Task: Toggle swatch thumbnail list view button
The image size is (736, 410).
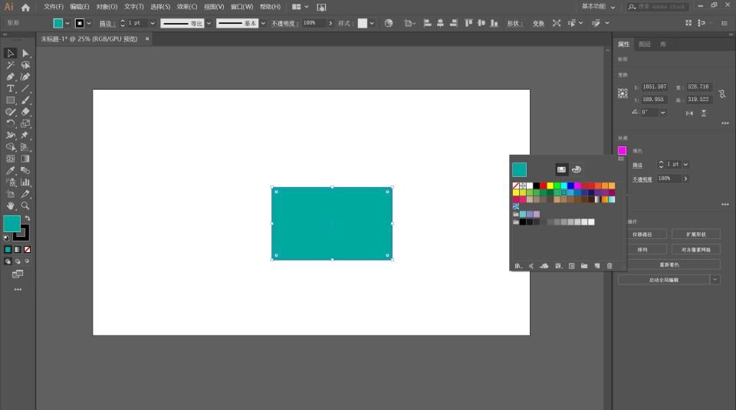Action: [x=561, y=169]
